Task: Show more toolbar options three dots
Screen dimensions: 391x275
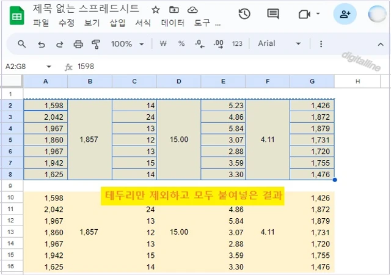Action: (x=321, y=44)
